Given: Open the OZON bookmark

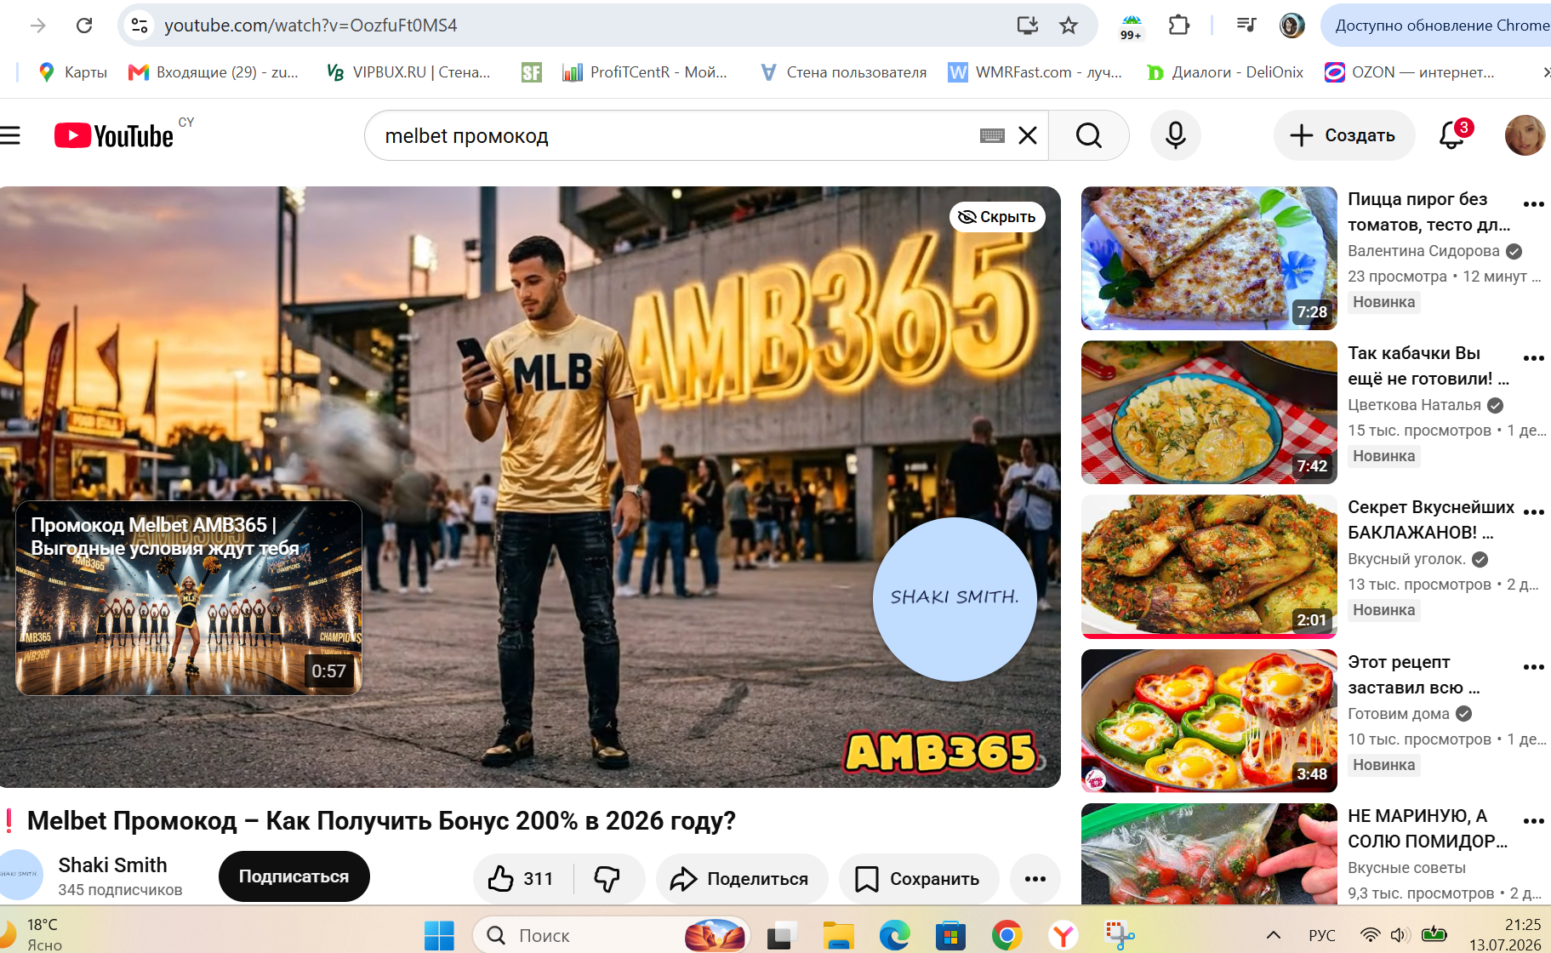Looking at the screenshot, I should point(1410,72).
